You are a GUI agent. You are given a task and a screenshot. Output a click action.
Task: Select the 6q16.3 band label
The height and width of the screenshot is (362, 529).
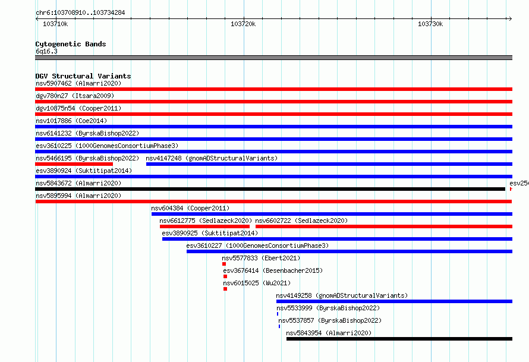(x=46, y=51)
